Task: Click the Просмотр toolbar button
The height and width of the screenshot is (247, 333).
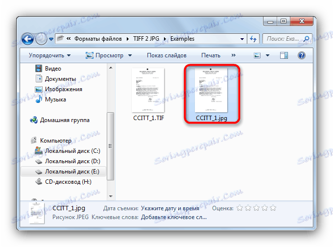Action: coord(104,55)
